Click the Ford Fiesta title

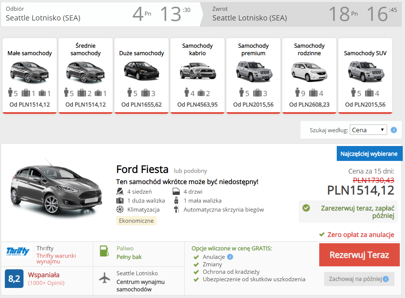pos(142,169)
